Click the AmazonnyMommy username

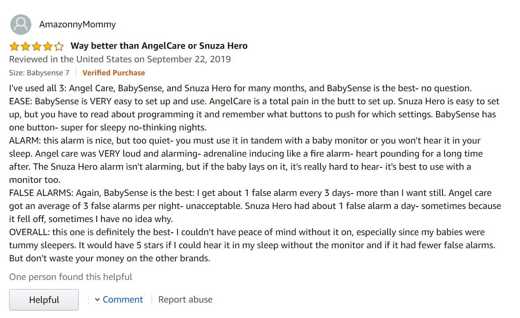tap(77, 24)
